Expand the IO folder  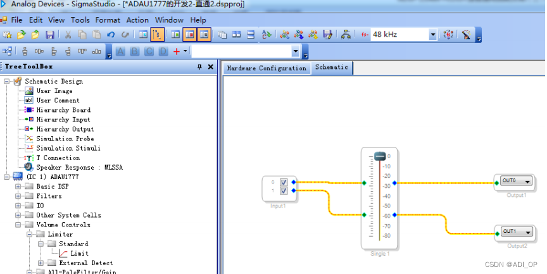18,206
